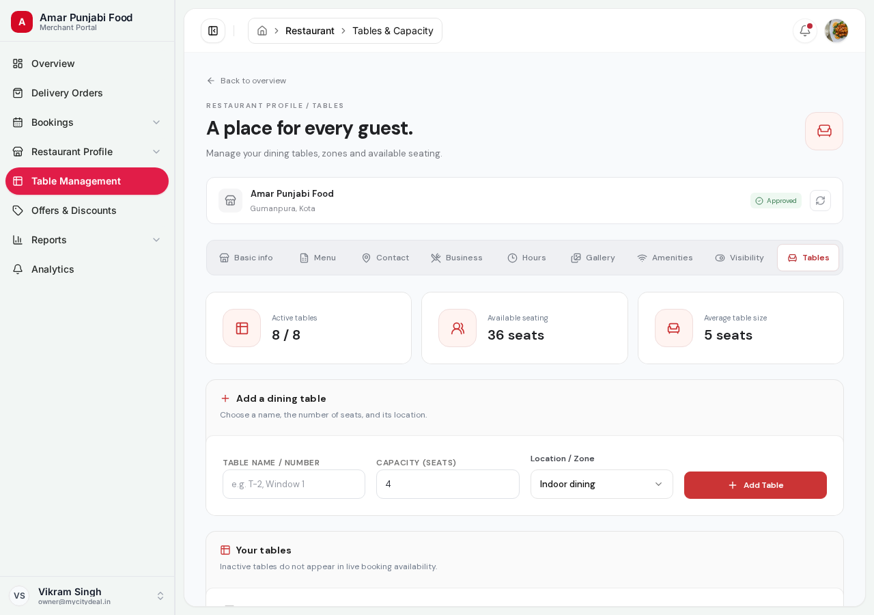Focus the Table Name / Number field

tap(294, 484)
